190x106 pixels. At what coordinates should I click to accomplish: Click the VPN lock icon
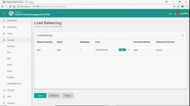point(4,97)
